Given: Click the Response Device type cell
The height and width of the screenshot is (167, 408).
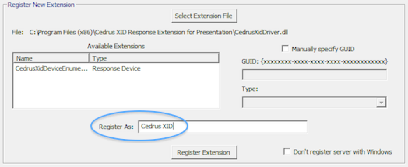Looking at the screenshot, I should click(x=116, y=69).
